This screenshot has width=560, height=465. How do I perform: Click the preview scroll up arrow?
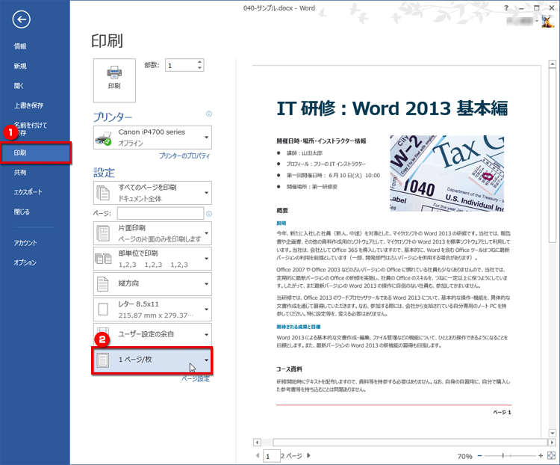[x=552, y=64]
